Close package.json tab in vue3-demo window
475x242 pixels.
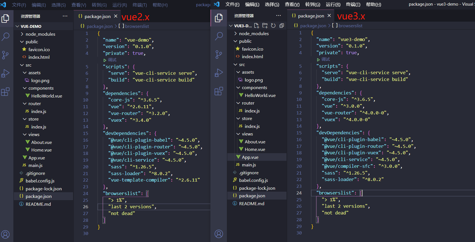329,16
